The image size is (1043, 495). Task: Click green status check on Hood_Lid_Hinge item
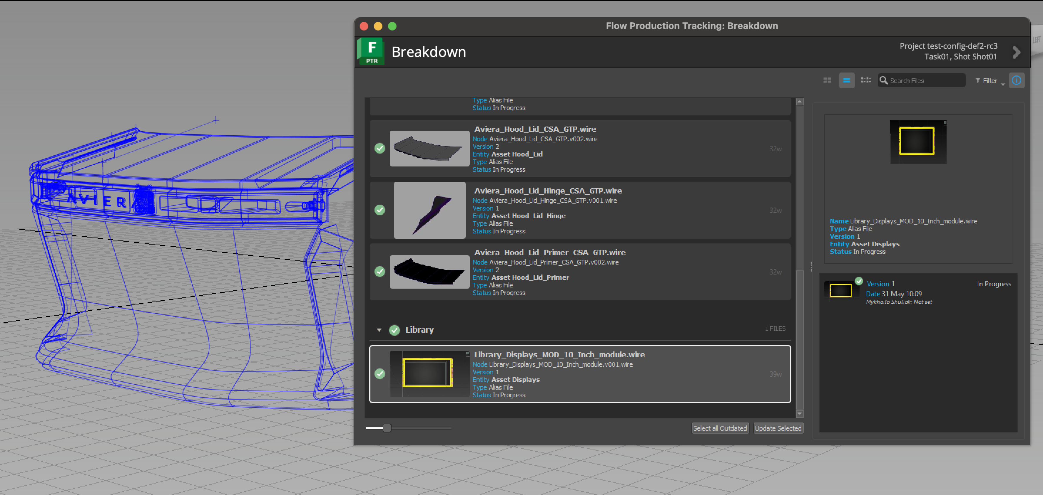pyautogui.click(x=380, y=210)
